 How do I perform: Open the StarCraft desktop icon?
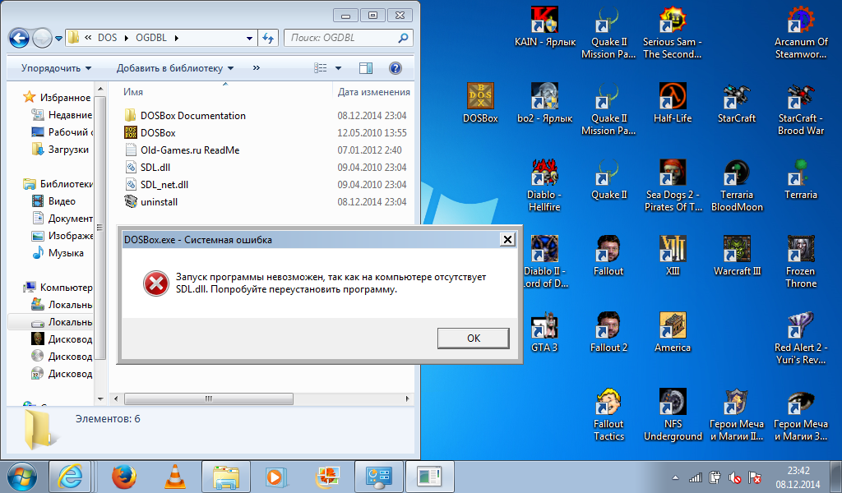pyautogui.click(x=736, y=103)
